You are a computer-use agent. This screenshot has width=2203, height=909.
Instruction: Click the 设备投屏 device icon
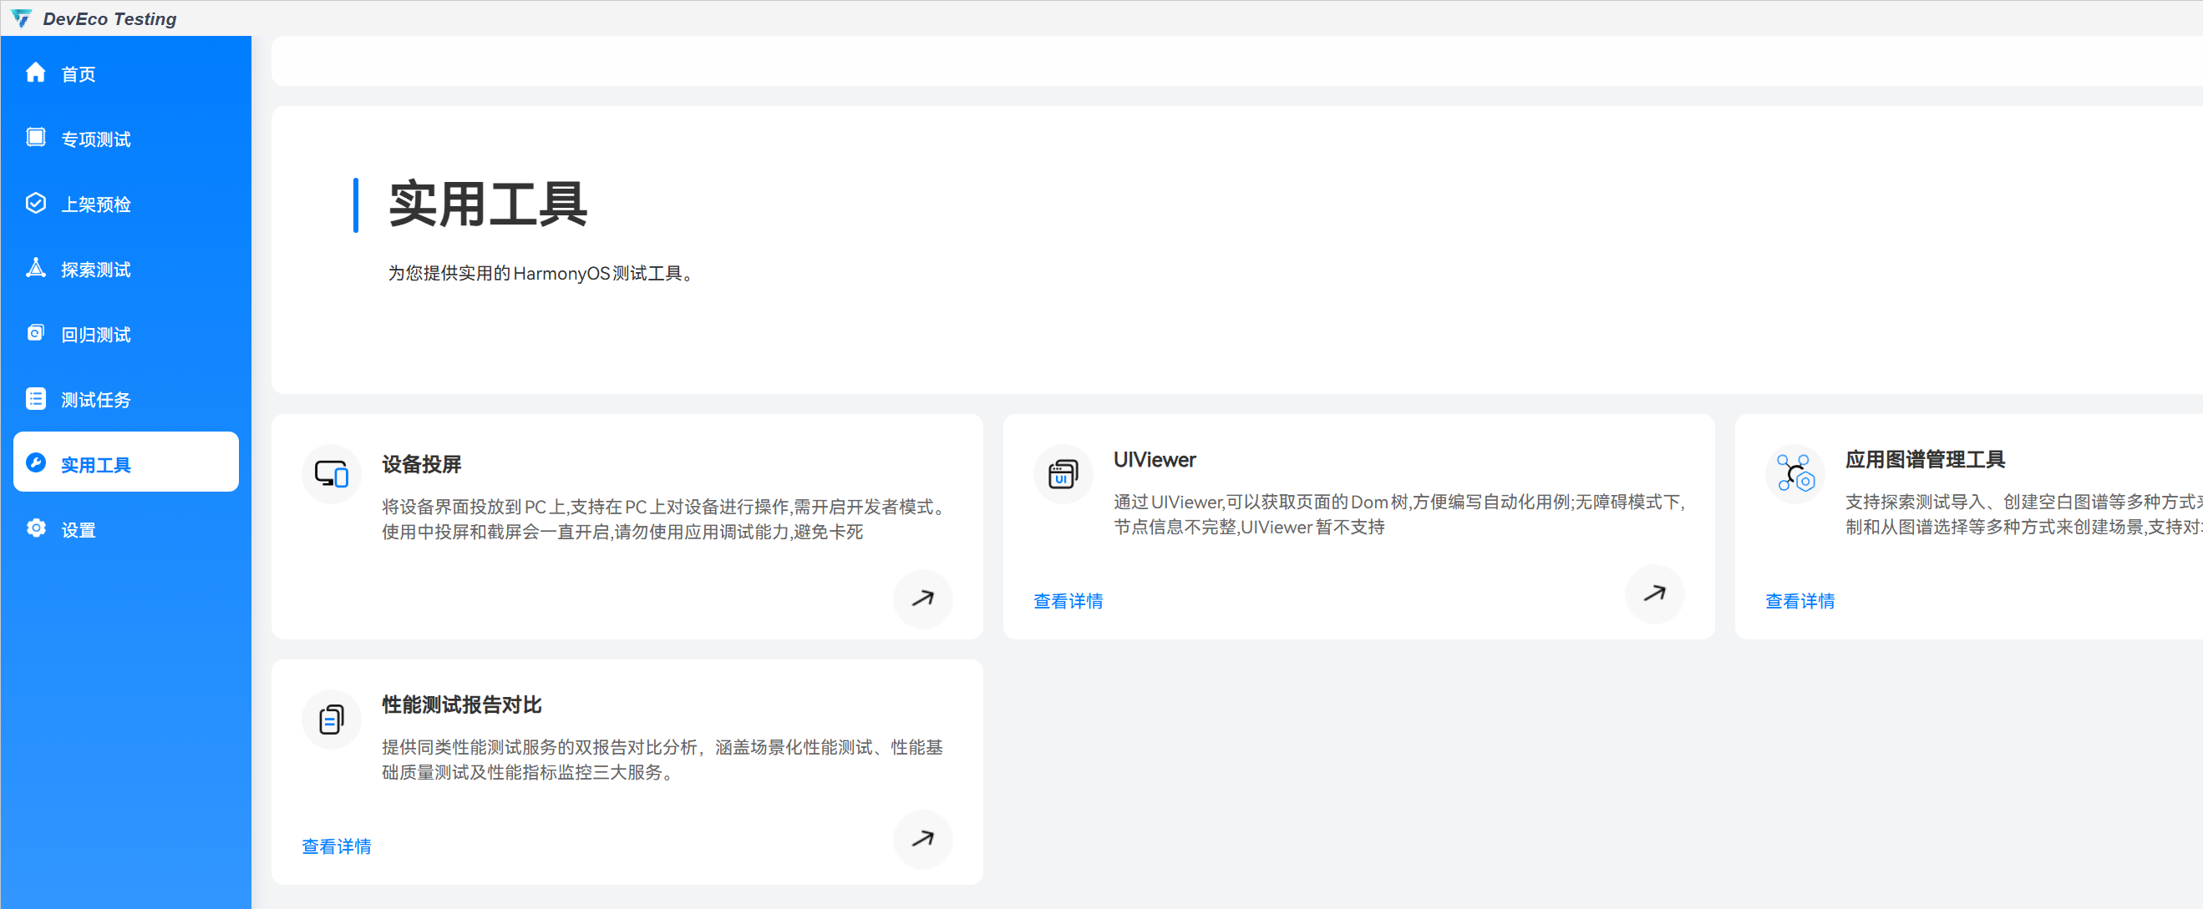point(331,474)
